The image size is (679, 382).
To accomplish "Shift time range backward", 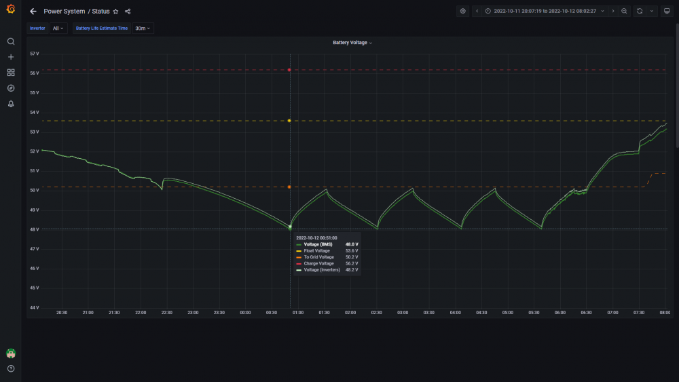I will [477, 12].
